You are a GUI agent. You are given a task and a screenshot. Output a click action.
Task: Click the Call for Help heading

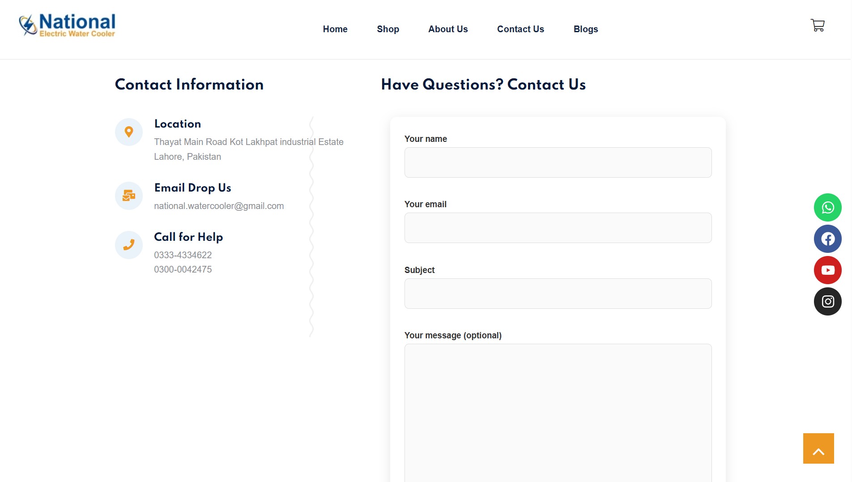click(x=188, y=237)
